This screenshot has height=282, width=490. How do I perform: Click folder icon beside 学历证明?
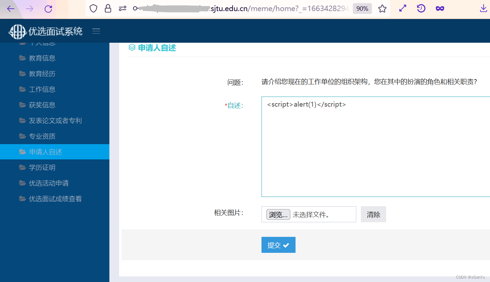coord(23,167)
